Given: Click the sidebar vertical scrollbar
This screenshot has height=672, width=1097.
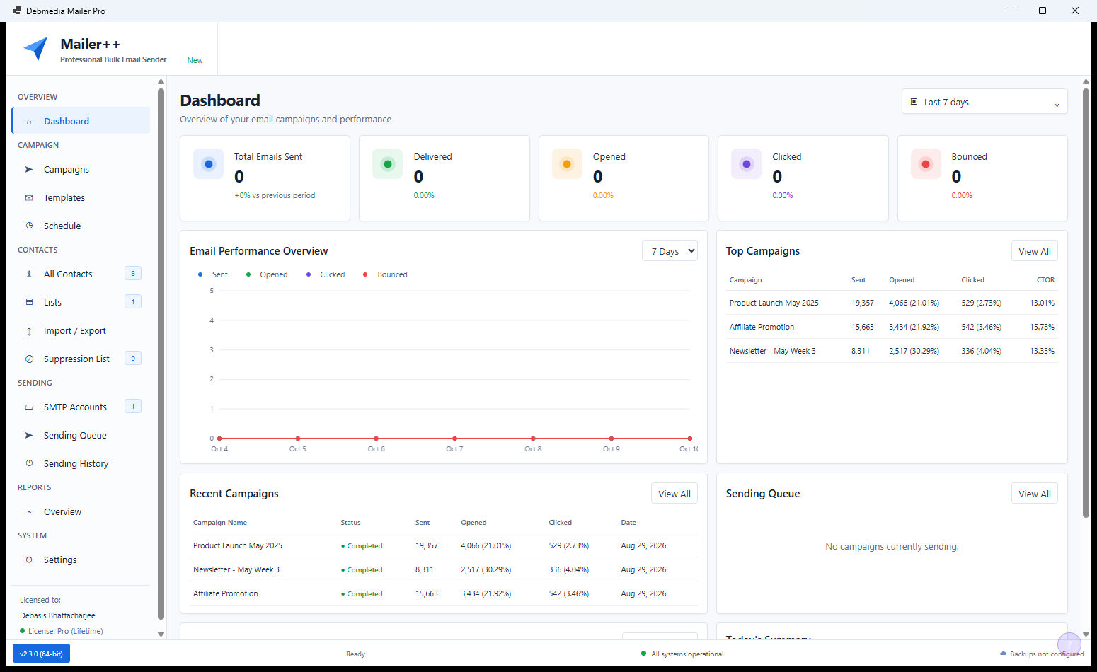Looking at the screenshot, I should tap(161, 354).
